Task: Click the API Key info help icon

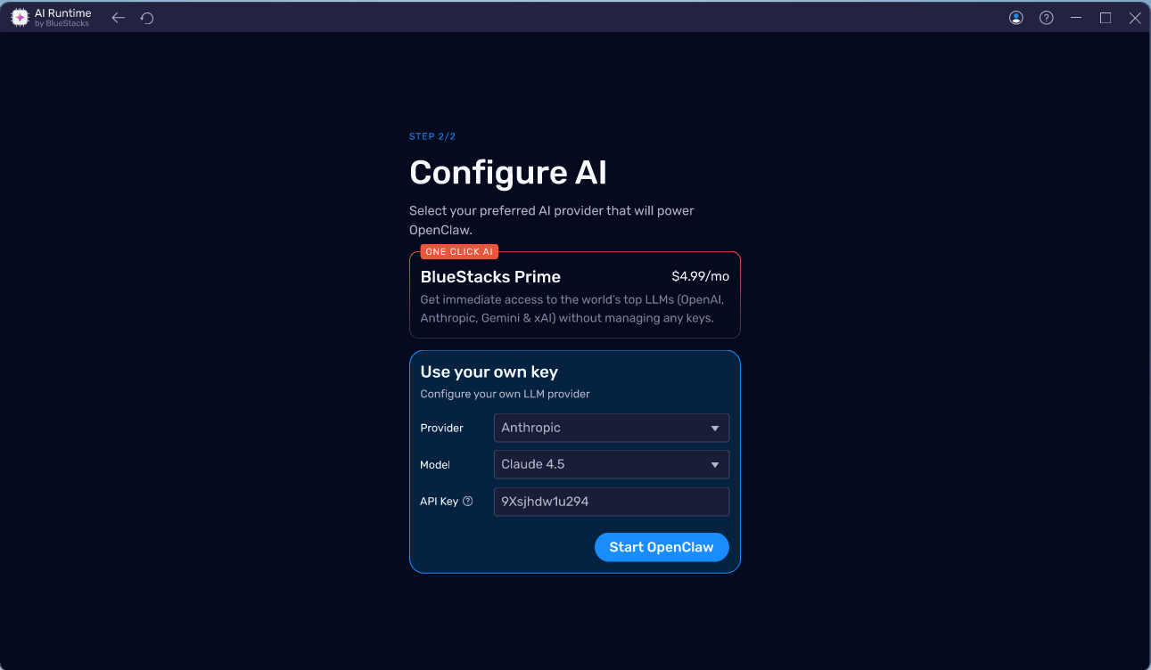Action: click(468, 502)
